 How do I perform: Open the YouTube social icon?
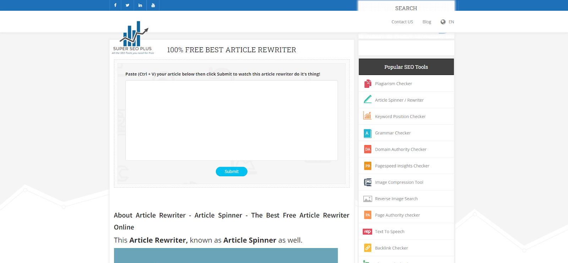153,5
